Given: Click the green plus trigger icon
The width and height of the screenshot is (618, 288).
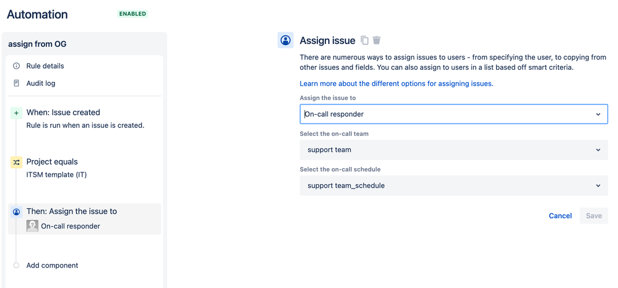Looking at the screenshot, I should [17, 112].
